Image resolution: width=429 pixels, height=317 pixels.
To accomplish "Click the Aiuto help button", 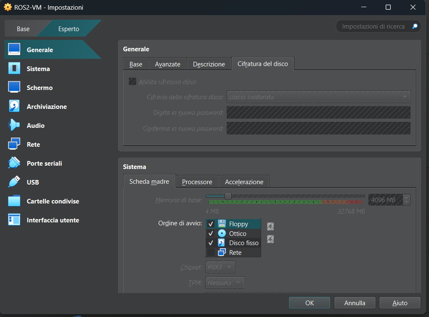I will pos(400,303).
